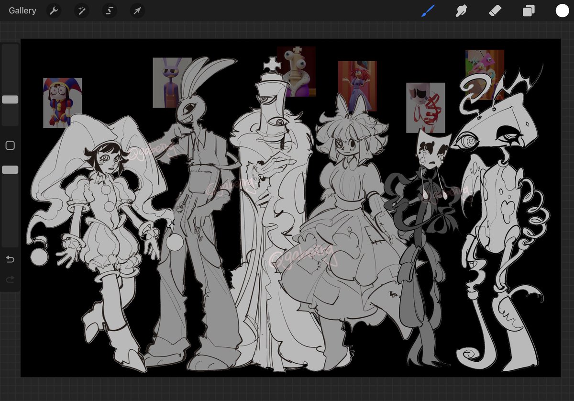Tap the Undo arrow

[10, 259]
